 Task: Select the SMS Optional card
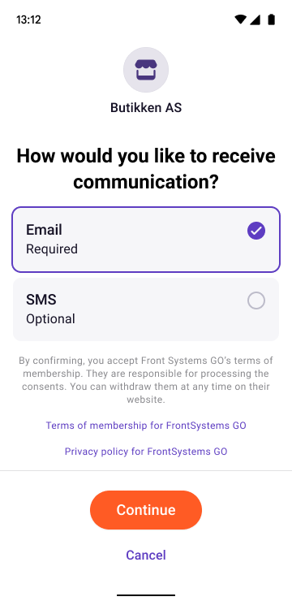146,309
